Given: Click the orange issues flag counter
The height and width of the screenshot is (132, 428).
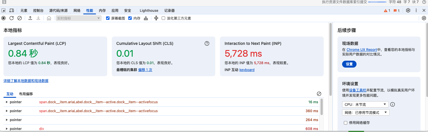Looking at the screenshot, I should point(397,11).
